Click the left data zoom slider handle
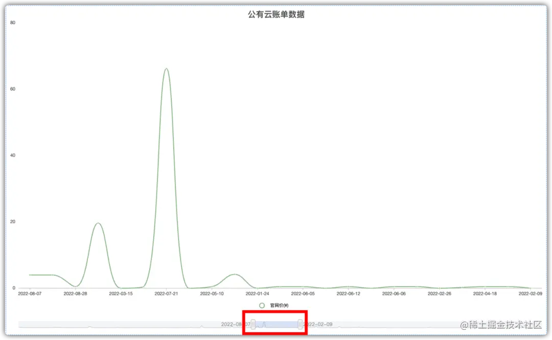The image size is (552, 340). tap(253, 325)
